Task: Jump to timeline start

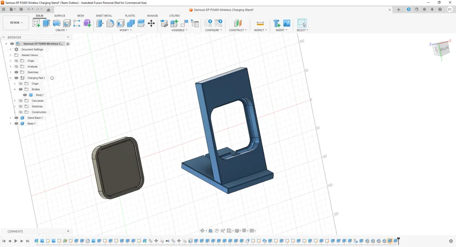Action: coord(4,241)
